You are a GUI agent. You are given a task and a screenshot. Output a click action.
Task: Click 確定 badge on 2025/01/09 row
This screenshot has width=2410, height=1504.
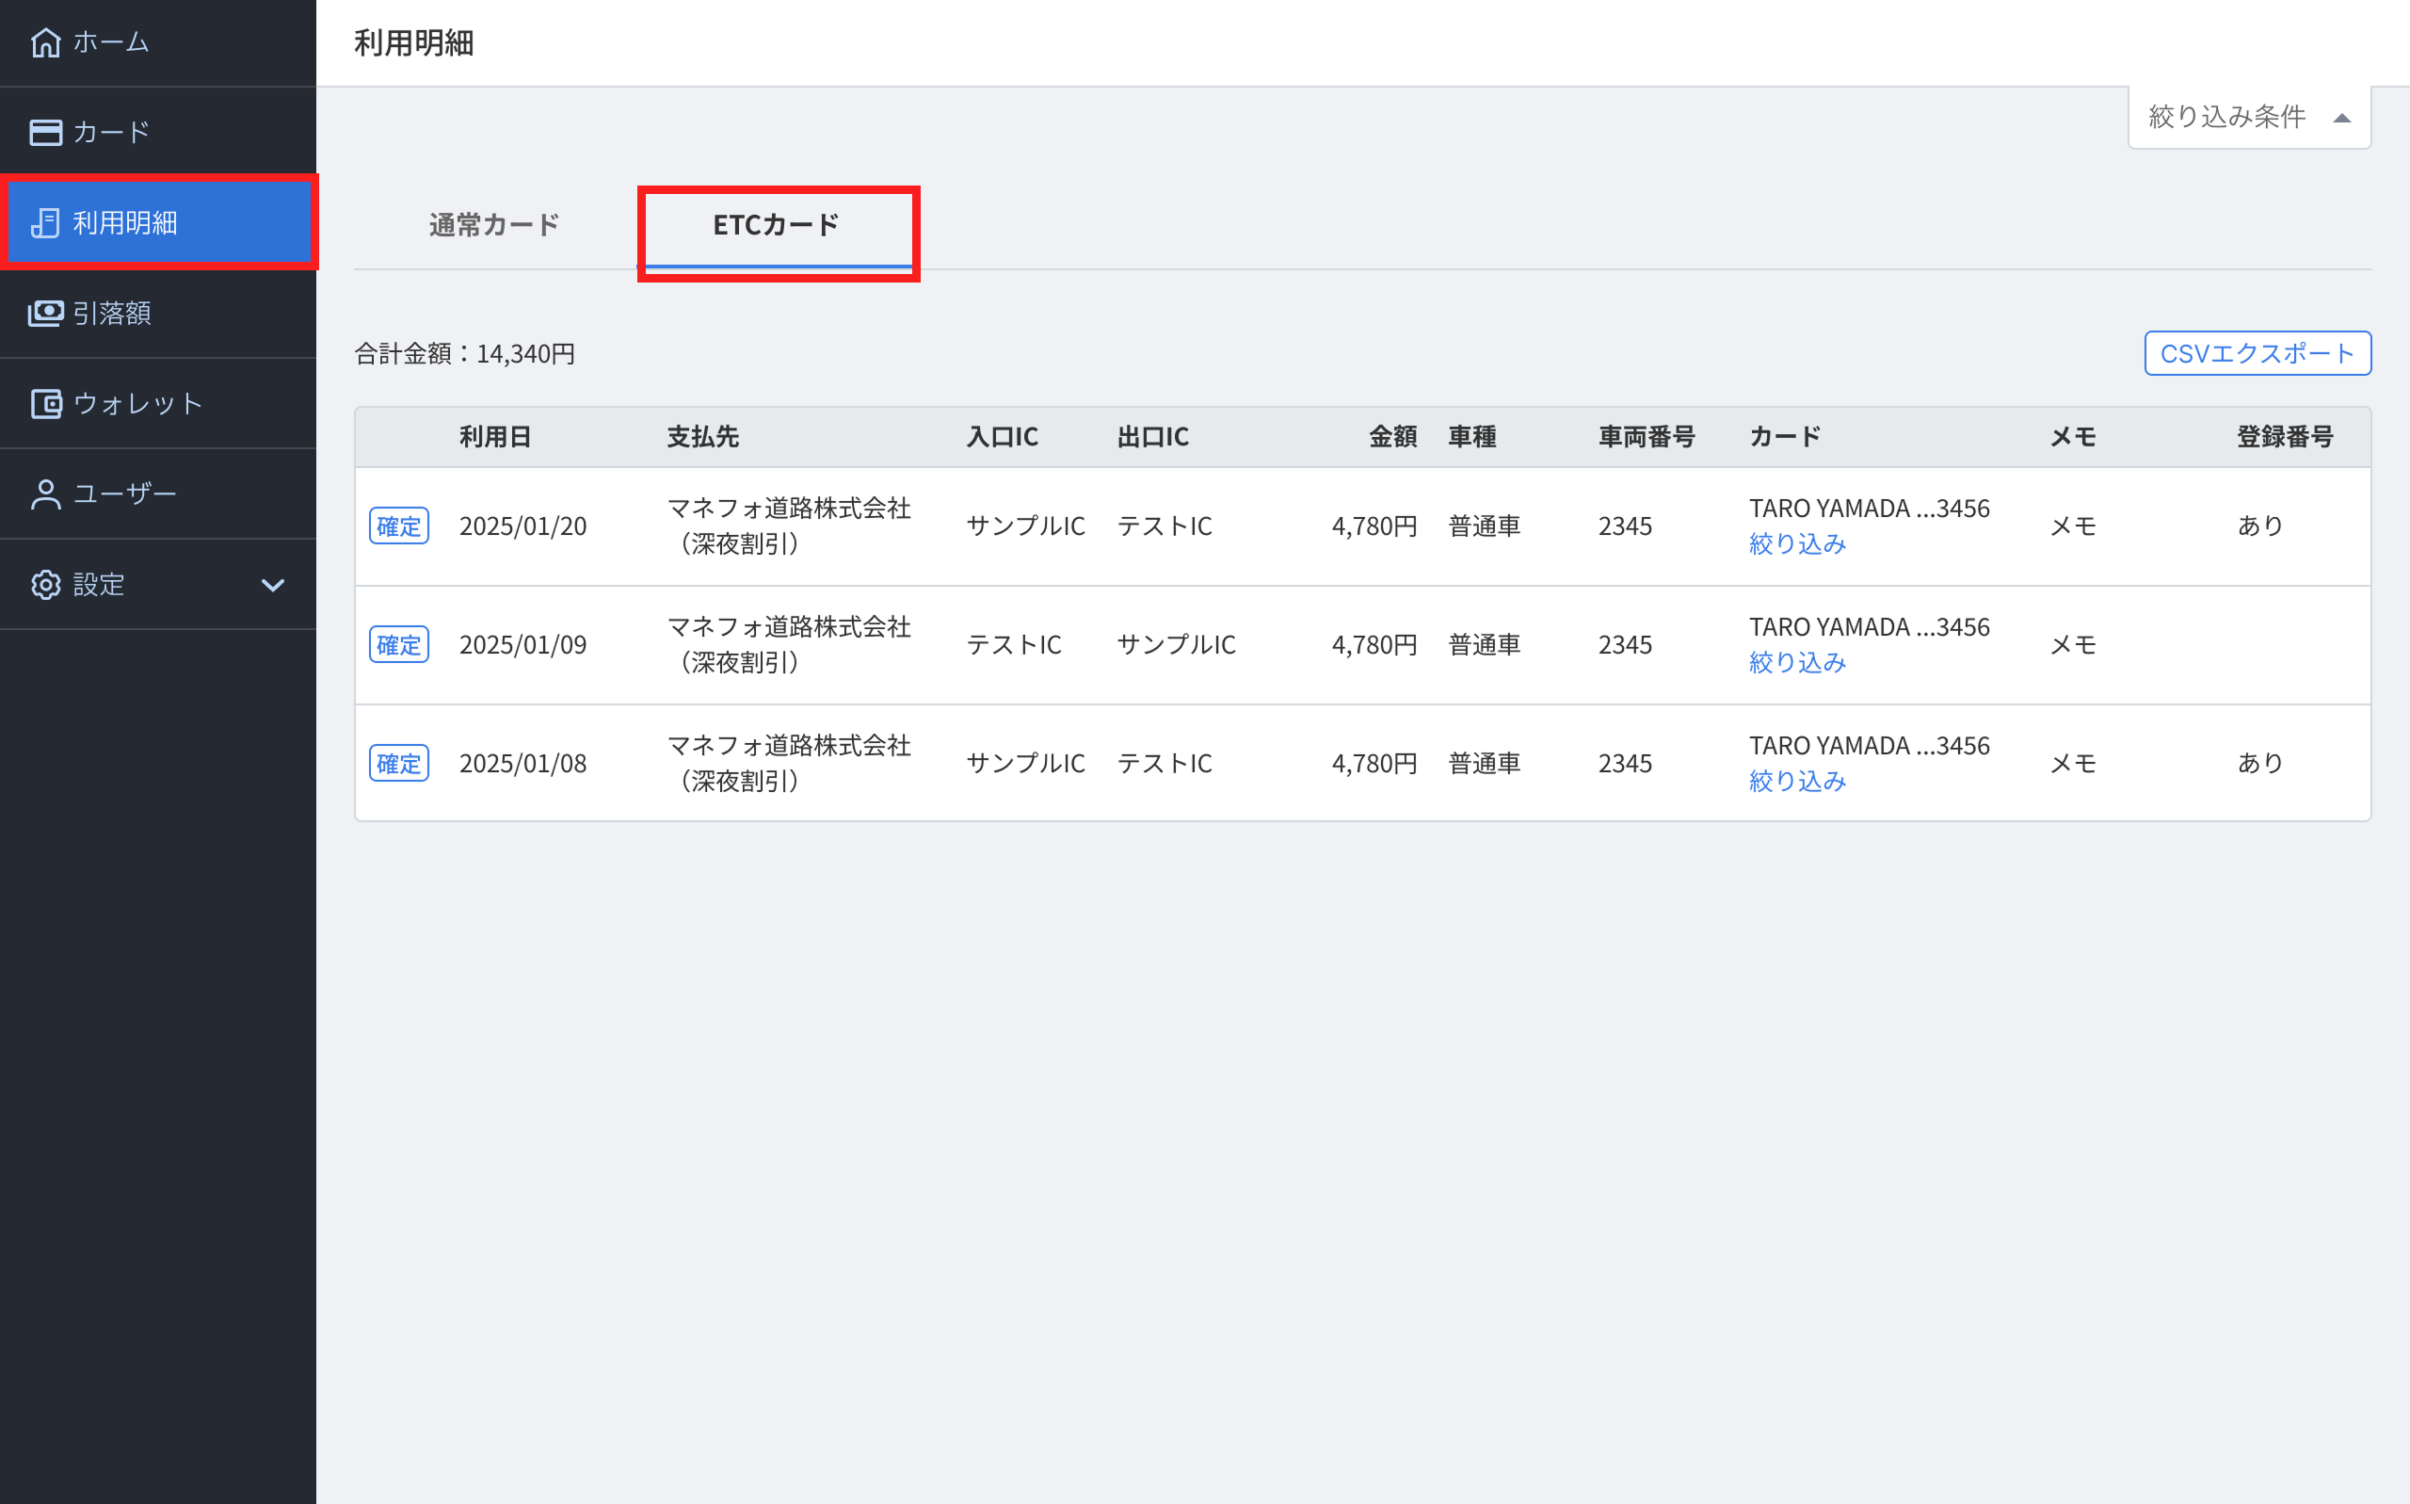click(398, 644)
